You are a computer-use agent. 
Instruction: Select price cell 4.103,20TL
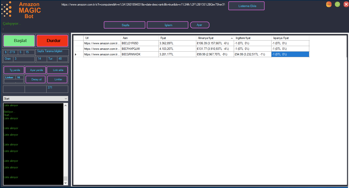pos(177,49)
